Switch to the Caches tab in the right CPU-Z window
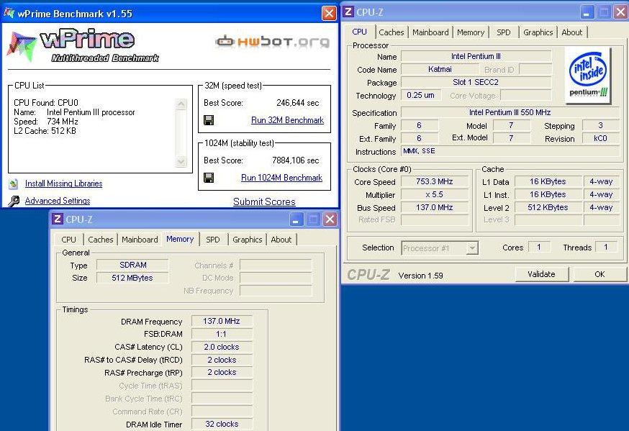 [x=391, y=32]
